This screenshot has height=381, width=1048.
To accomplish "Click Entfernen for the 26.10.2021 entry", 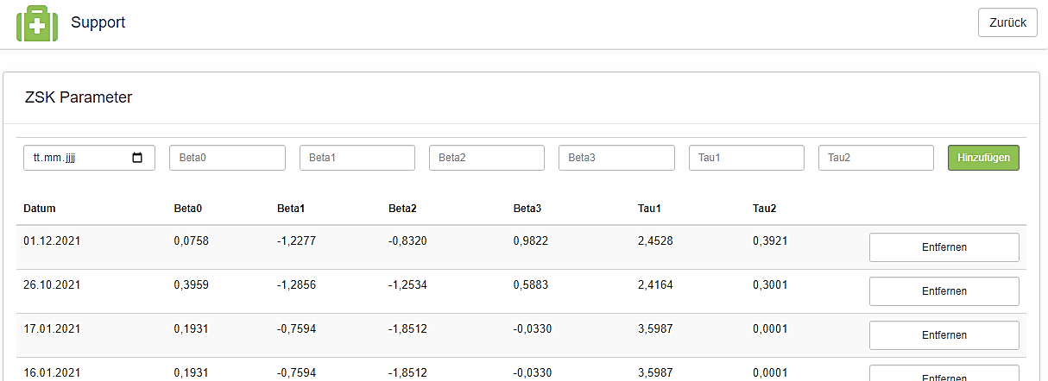I will click(944, 291).
